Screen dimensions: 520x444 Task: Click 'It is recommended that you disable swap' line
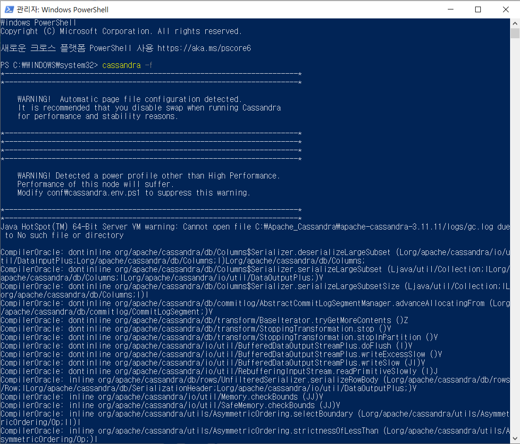(x=149, y=108)
